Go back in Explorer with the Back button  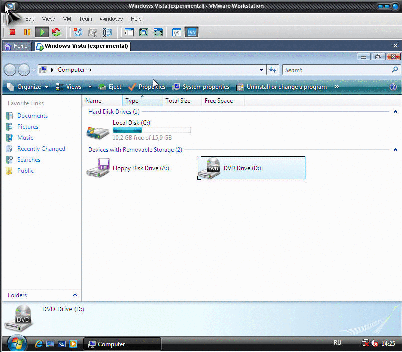coord(10,70)
